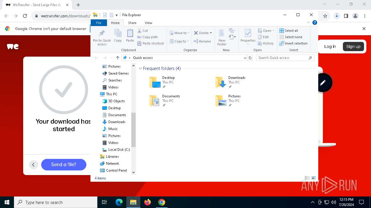
Task: Click navigation pane scrollbar down arrow
Action: tap(133, 172)
